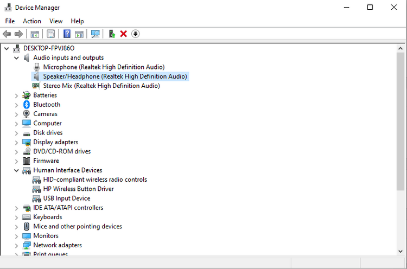407x269 pixels.
Task: Click the Update device driver icon
Action: pyautogui.click(x=112, y=34)
